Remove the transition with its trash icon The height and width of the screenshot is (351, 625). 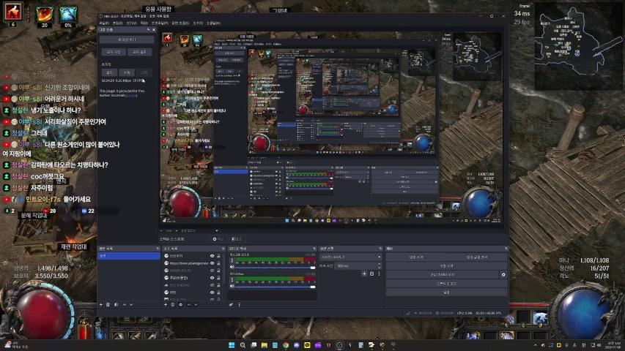click(x=372, y=273)
